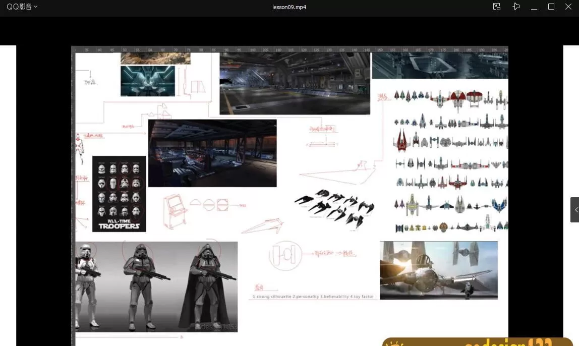Click the lesson09.mp4 title text
The image size is (579, 346).
click(289, 7)
